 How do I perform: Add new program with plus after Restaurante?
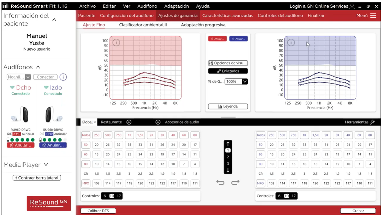(x=129, y=122)
